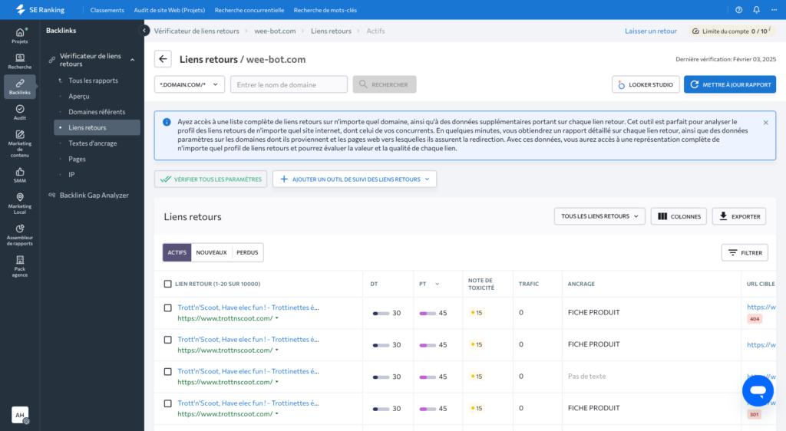The height and width of the screenshot is (431, 786).
Task: Open the COLONNES button
Action: [679, 216]
